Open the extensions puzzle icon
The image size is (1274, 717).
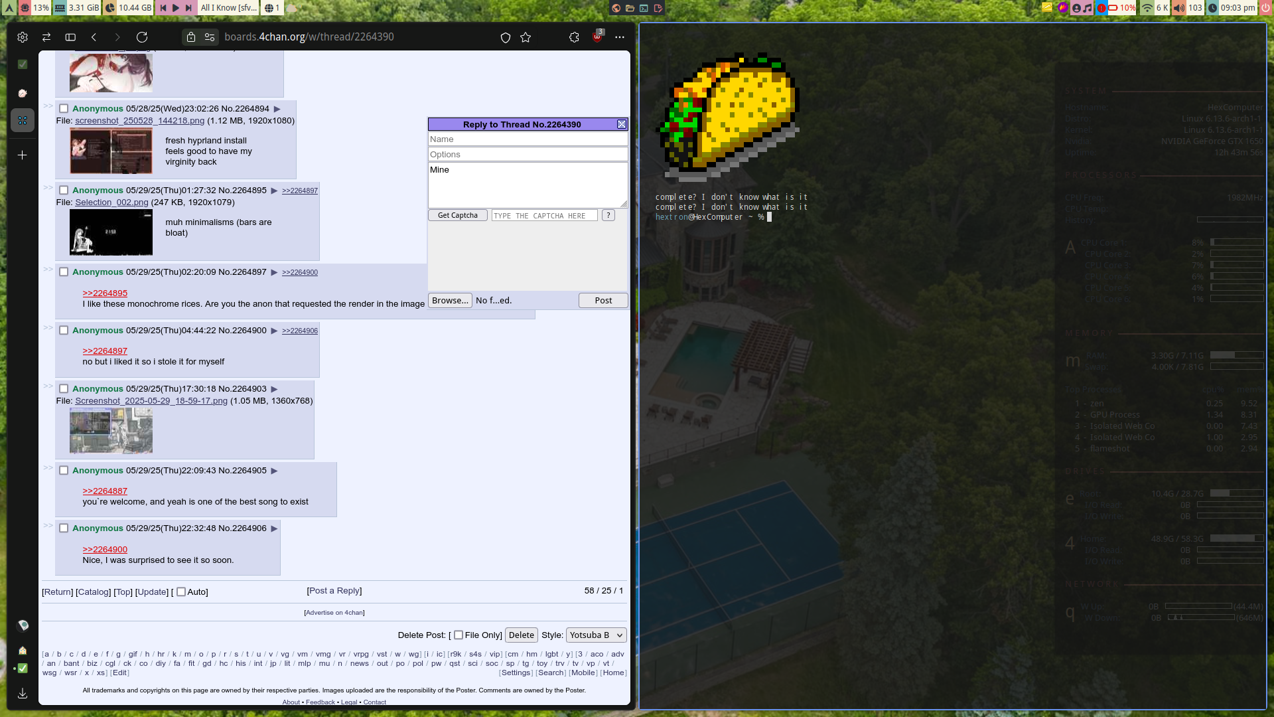(574, 37)
